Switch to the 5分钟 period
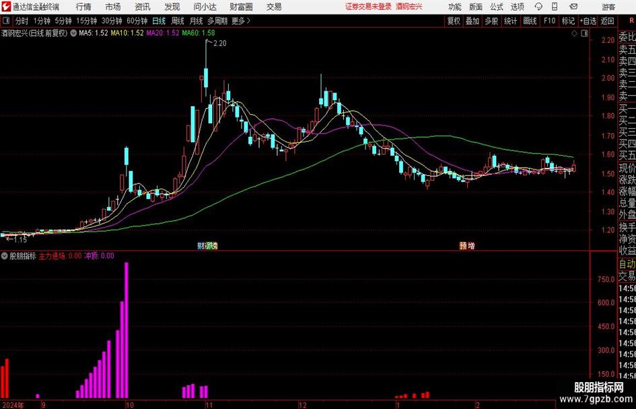The height and width of the screenshot is (409, 636). [x=63, y=21]
